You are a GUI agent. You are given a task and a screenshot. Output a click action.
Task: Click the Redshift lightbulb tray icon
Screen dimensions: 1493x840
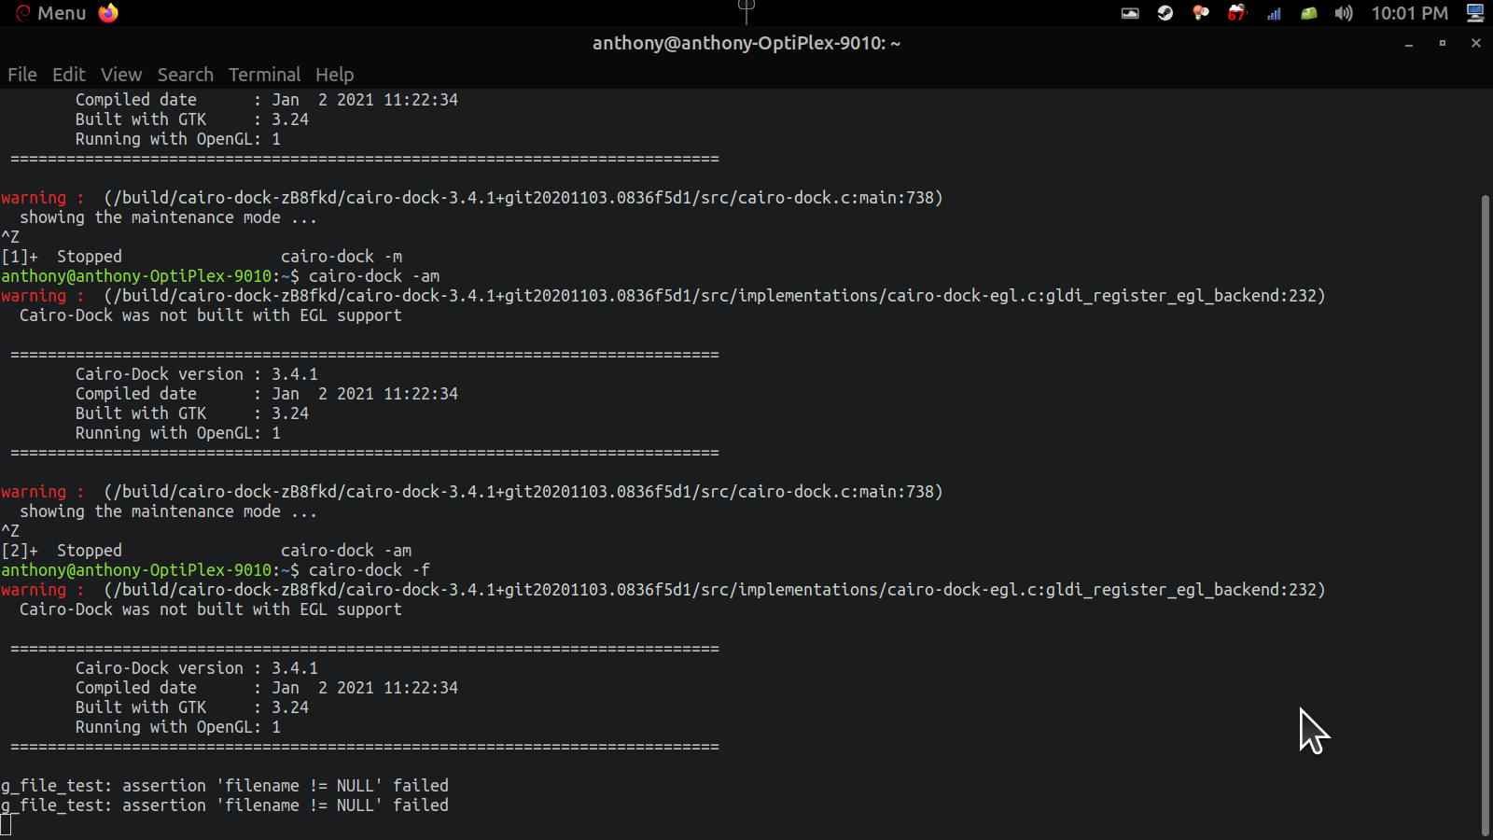click(x=1201, y=13)
